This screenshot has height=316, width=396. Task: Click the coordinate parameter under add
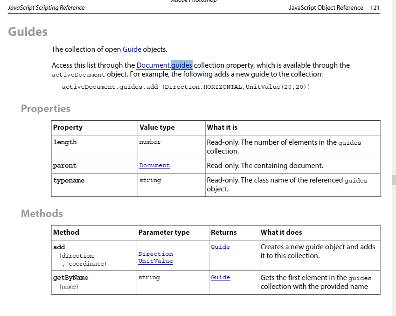(88, 264)
